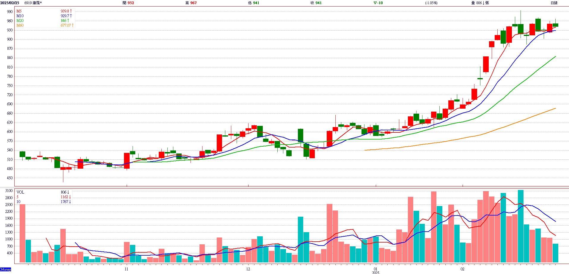The image size is (569, 274).
Task: Click the 日線 daily chart label
Action: 554,3
